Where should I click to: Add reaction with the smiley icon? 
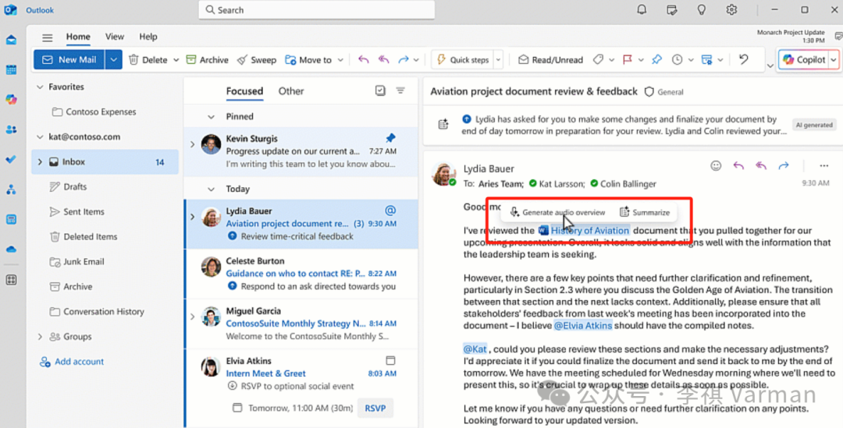(x=716, y=166)
